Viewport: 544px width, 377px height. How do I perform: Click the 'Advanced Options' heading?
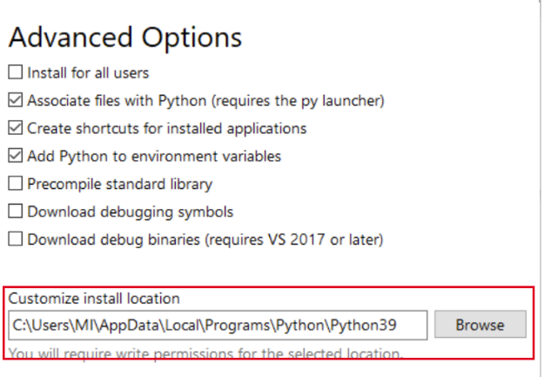(x=124, y=37)
